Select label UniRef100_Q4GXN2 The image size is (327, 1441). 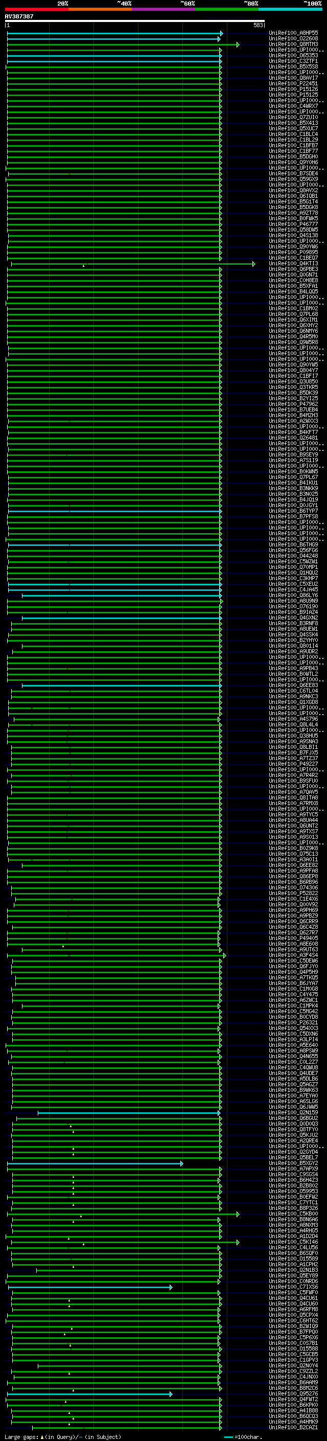pyautogui.click(x=293, y=617)
